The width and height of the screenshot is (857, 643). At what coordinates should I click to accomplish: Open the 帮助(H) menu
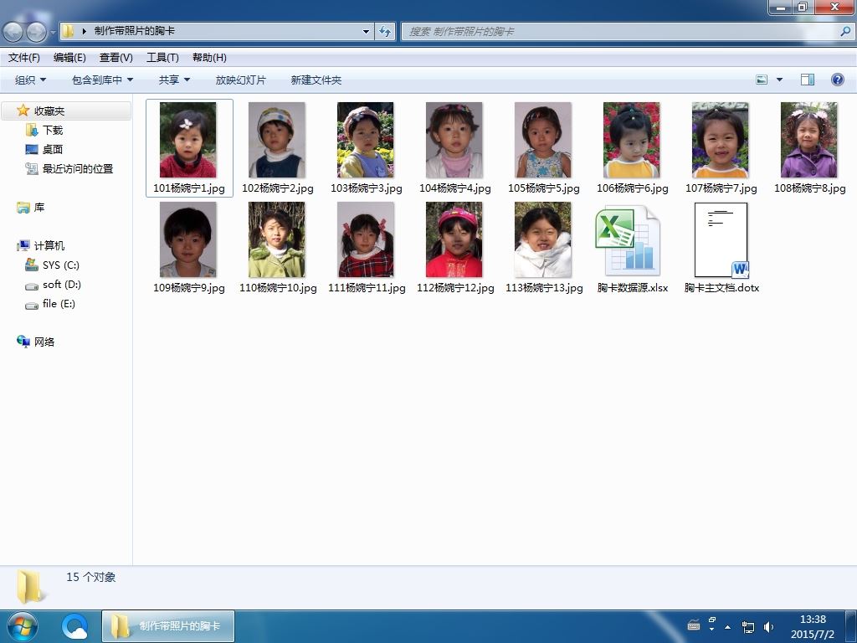[209, 58]
